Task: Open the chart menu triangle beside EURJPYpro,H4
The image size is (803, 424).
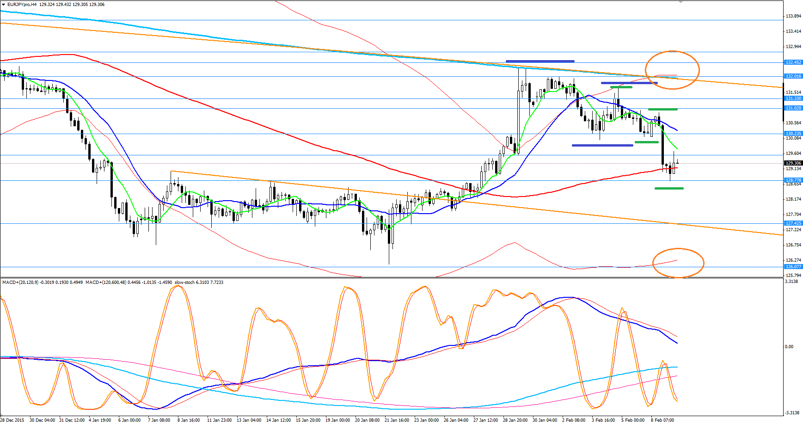Action: click(3, 5)
